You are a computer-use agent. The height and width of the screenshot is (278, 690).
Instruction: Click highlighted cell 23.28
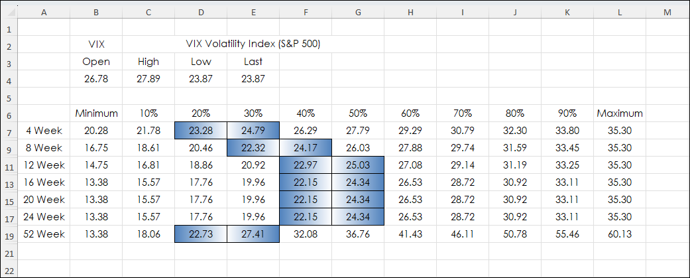click(x=200, y=131)
